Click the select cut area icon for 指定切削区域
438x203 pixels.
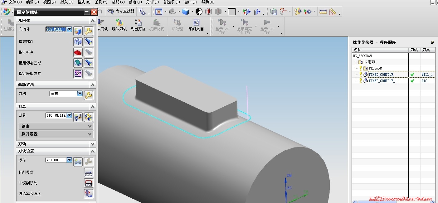[78, 63]
